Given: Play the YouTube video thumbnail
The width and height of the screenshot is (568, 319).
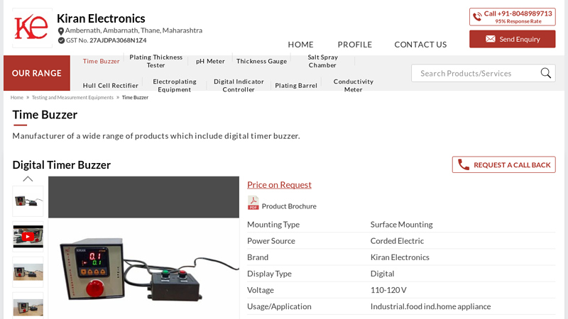Looking at the screenshot, I should 28,237.
